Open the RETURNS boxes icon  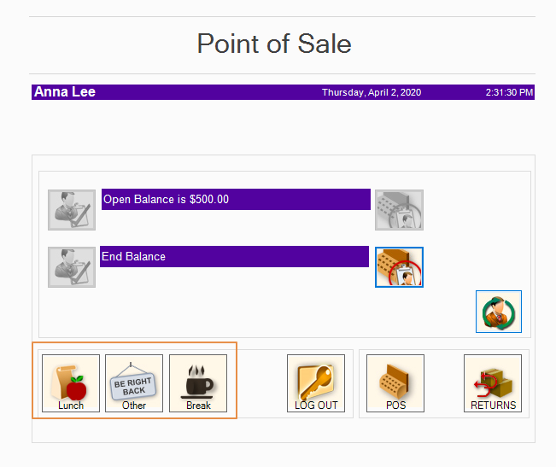click(x=493, y=381)
